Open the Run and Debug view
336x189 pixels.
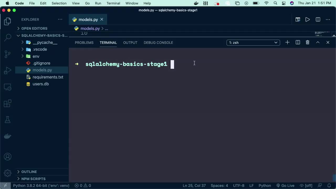click(x=8, y=70)
